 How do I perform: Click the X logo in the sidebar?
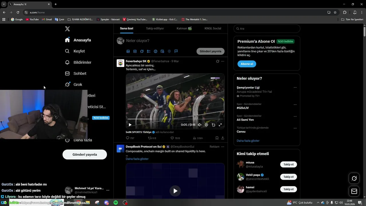[x=67, y=29]
